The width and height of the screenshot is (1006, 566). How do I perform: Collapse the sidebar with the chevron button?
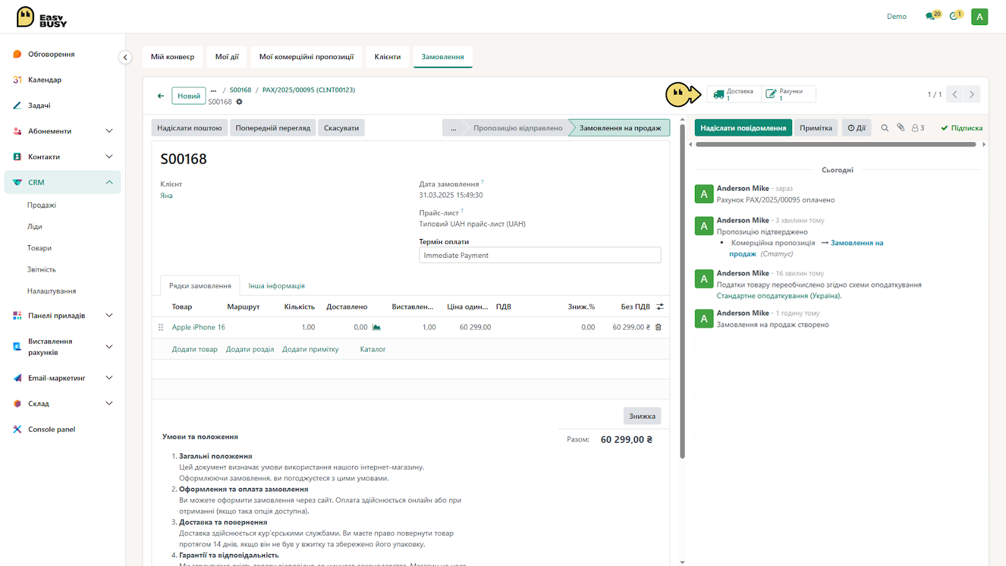coord(125,57)
